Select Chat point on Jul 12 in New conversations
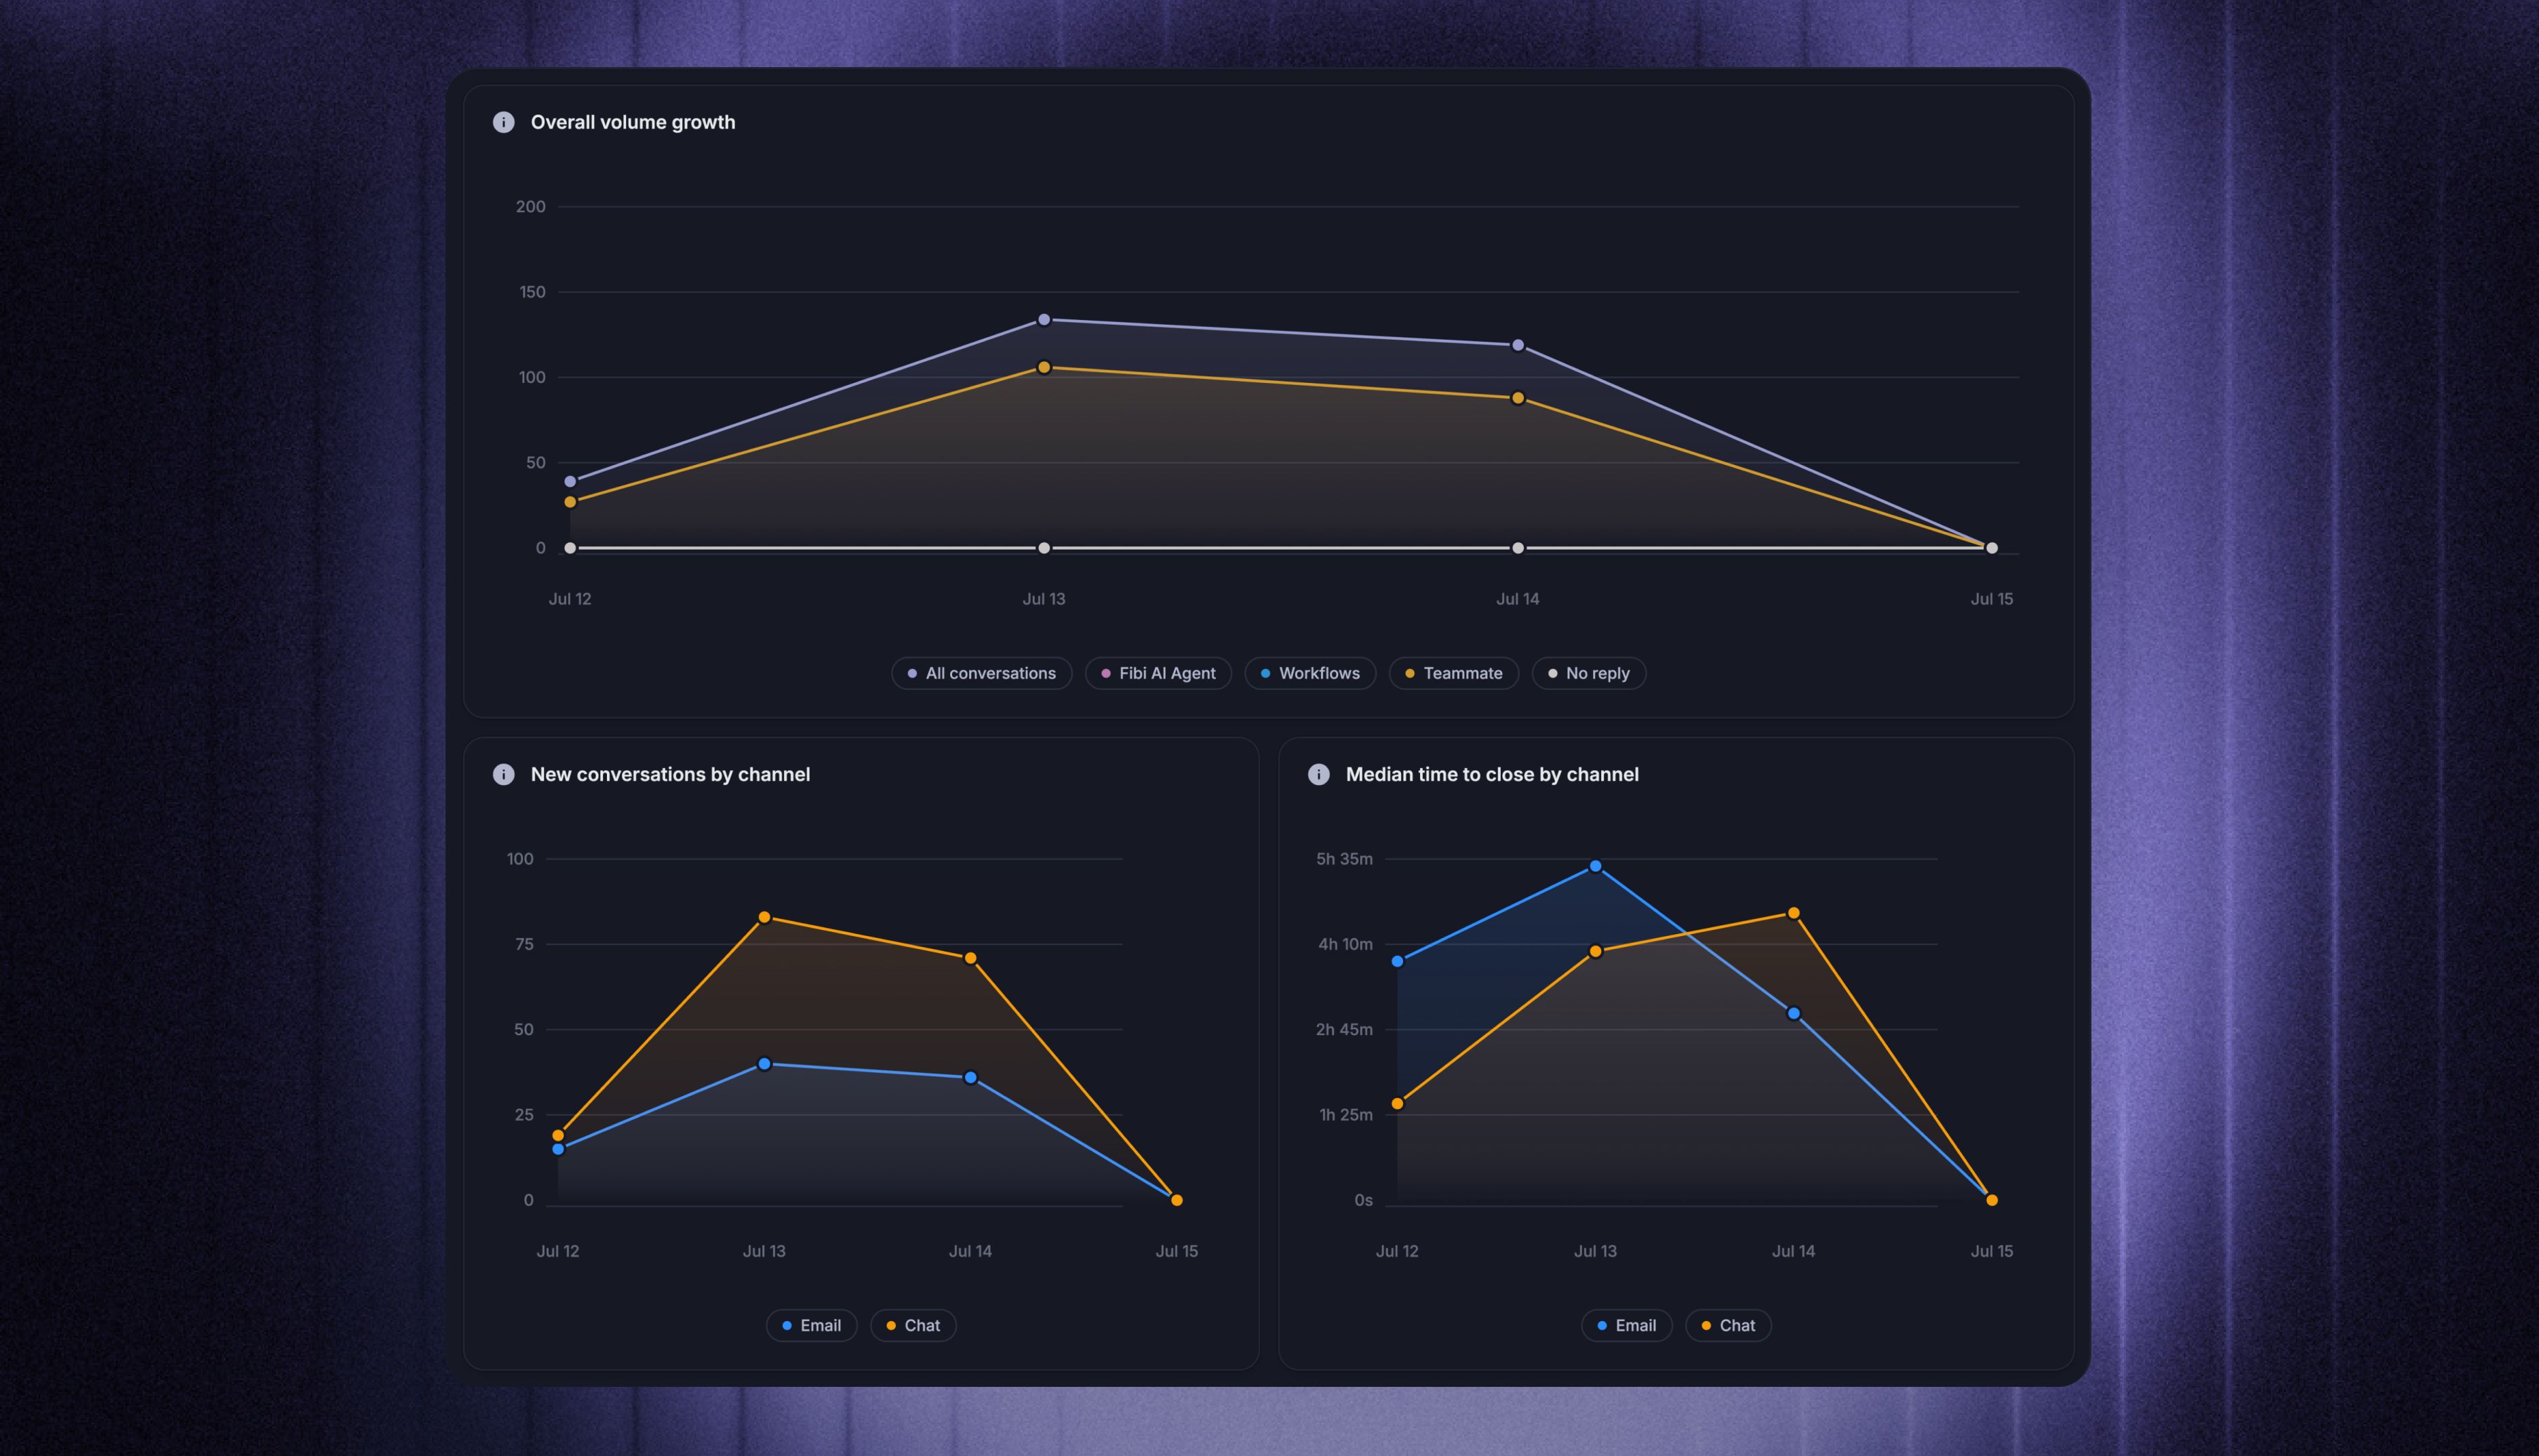 coord(558,1135)
